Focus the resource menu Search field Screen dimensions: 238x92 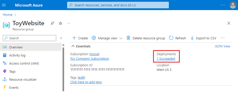coord(29,38)
